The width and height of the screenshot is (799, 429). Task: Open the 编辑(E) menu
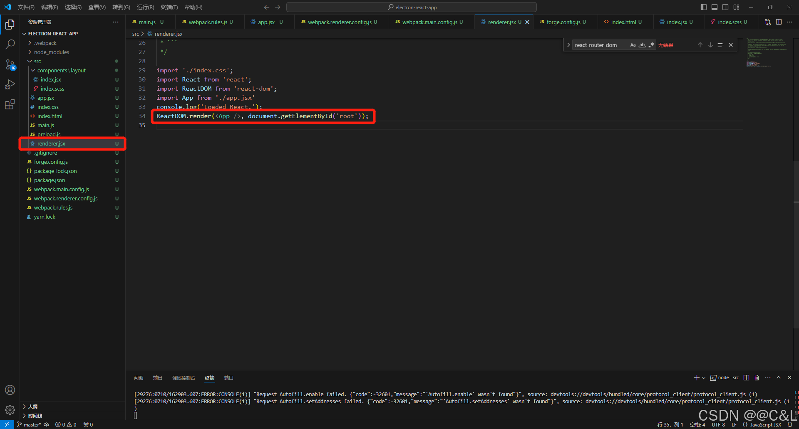point(50,7)
